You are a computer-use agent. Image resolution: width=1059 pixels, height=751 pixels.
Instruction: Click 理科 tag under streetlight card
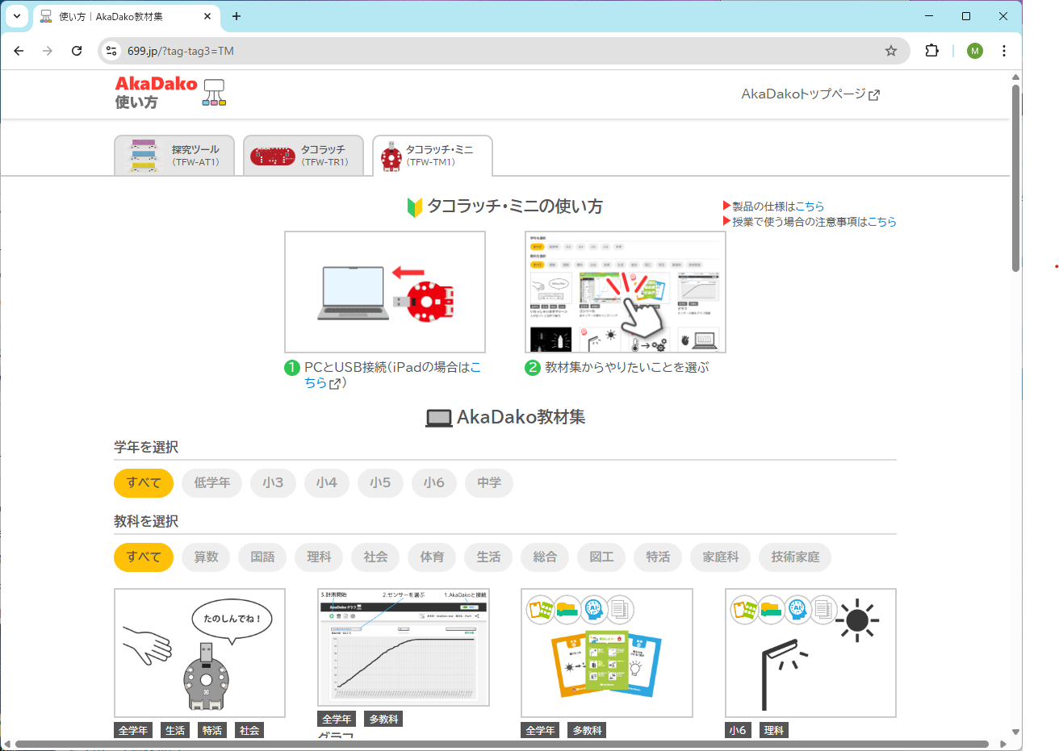tap(774, 731)
